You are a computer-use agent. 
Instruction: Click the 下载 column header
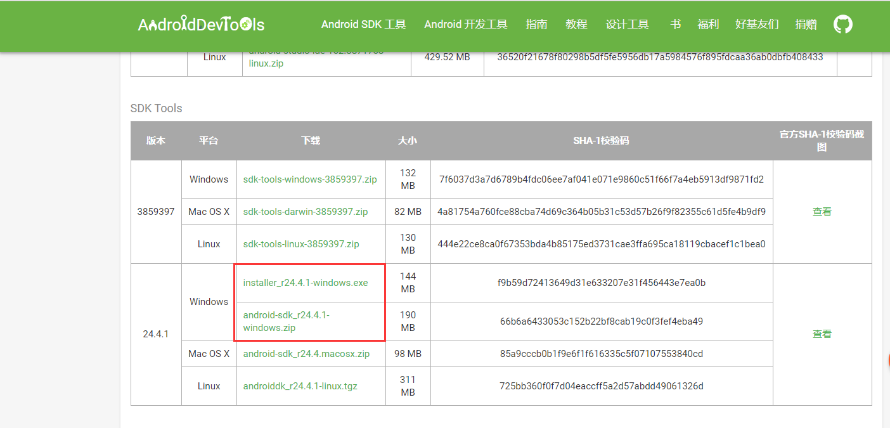pyautogui.click(x=311, y=141)
